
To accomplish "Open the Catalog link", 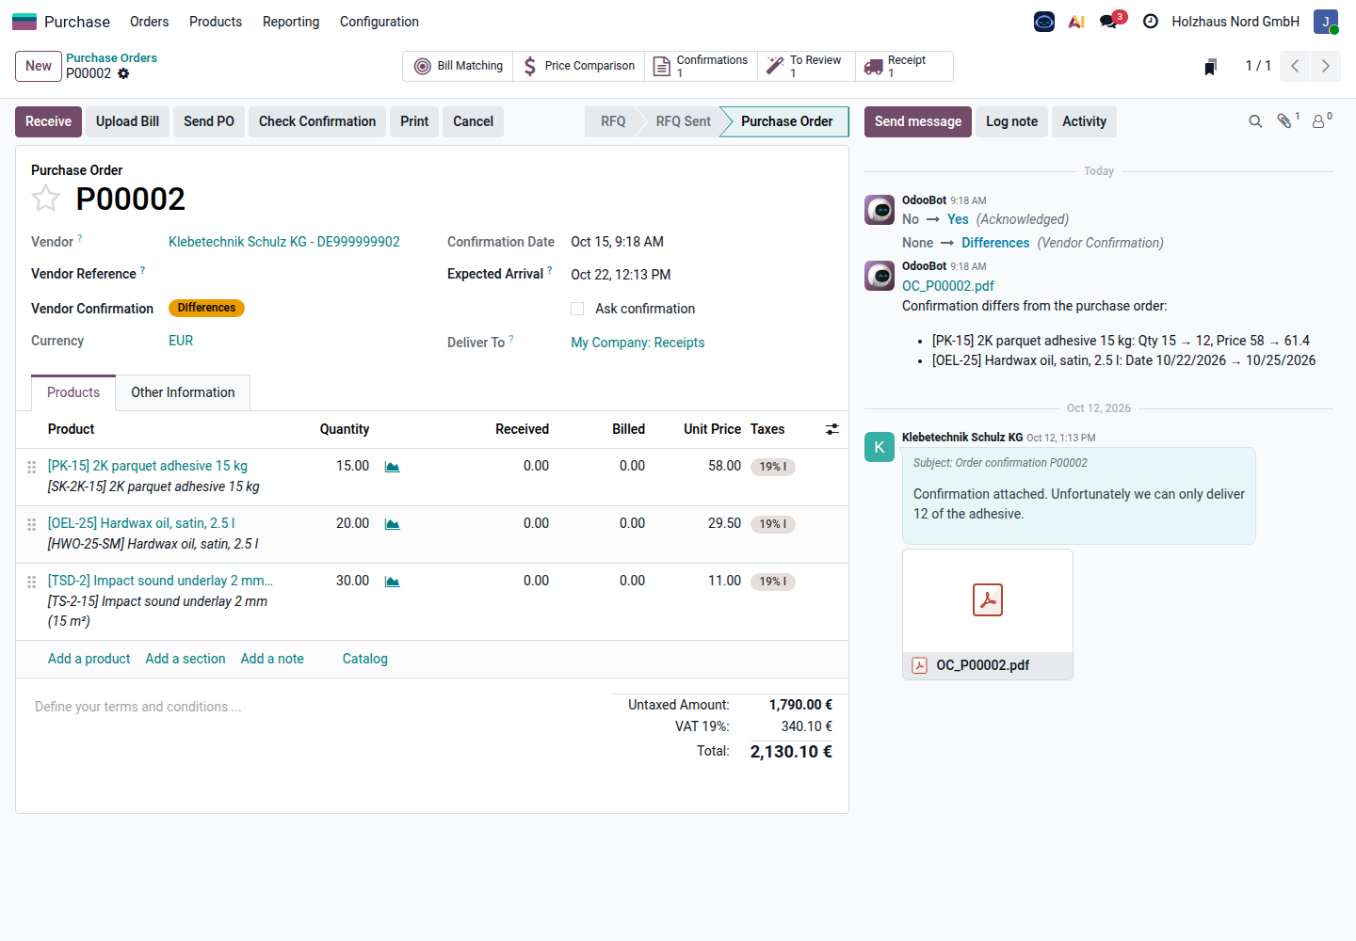I will tap(365, 659).
